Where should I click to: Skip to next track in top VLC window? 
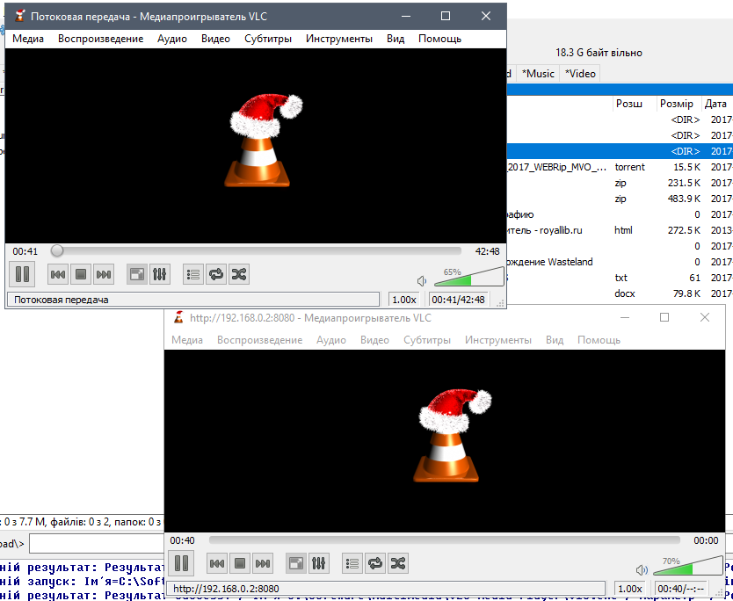[x=104, y=274]
